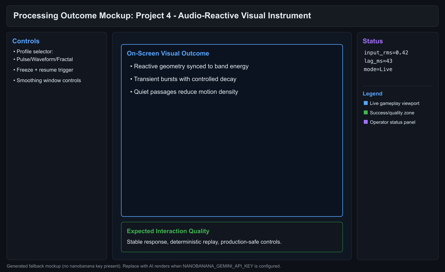445x272 pixels.
Task: Toggle the Freeze + resume trigger control
Action: [45, 70]
